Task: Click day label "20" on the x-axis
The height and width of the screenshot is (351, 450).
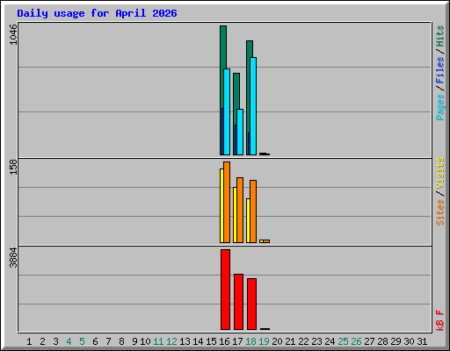Action: [x=277, y=341]
